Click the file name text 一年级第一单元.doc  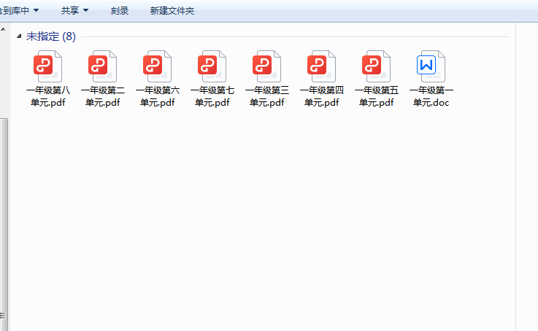[x=431, y=96]
